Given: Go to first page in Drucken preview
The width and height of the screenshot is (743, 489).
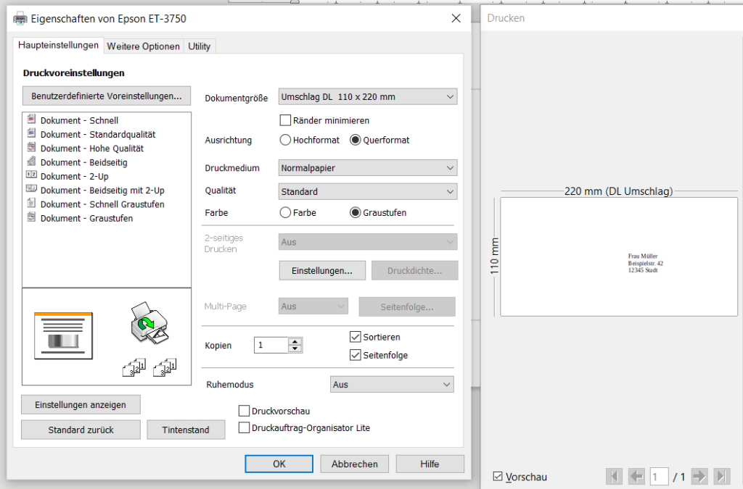Looking at the screenshot, I should point(614,476).
